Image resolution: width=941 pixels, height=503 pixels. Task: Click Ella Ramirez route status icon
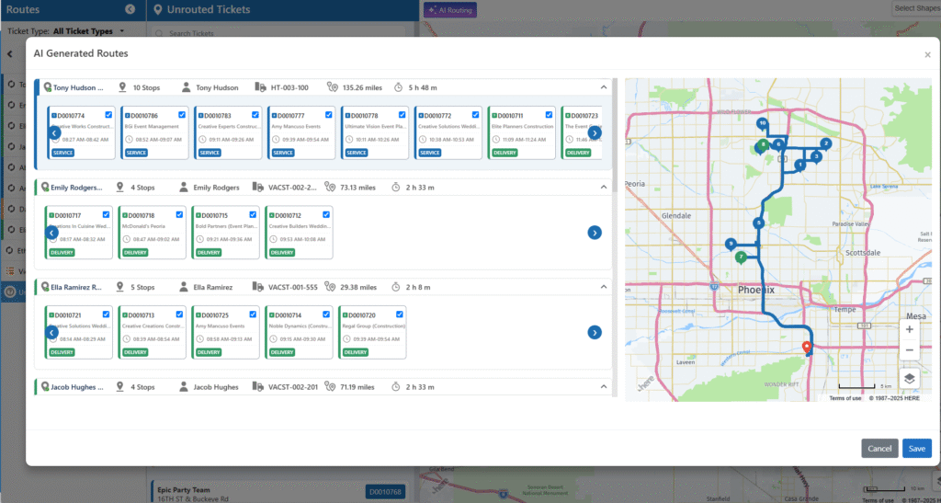pos(45,287)
